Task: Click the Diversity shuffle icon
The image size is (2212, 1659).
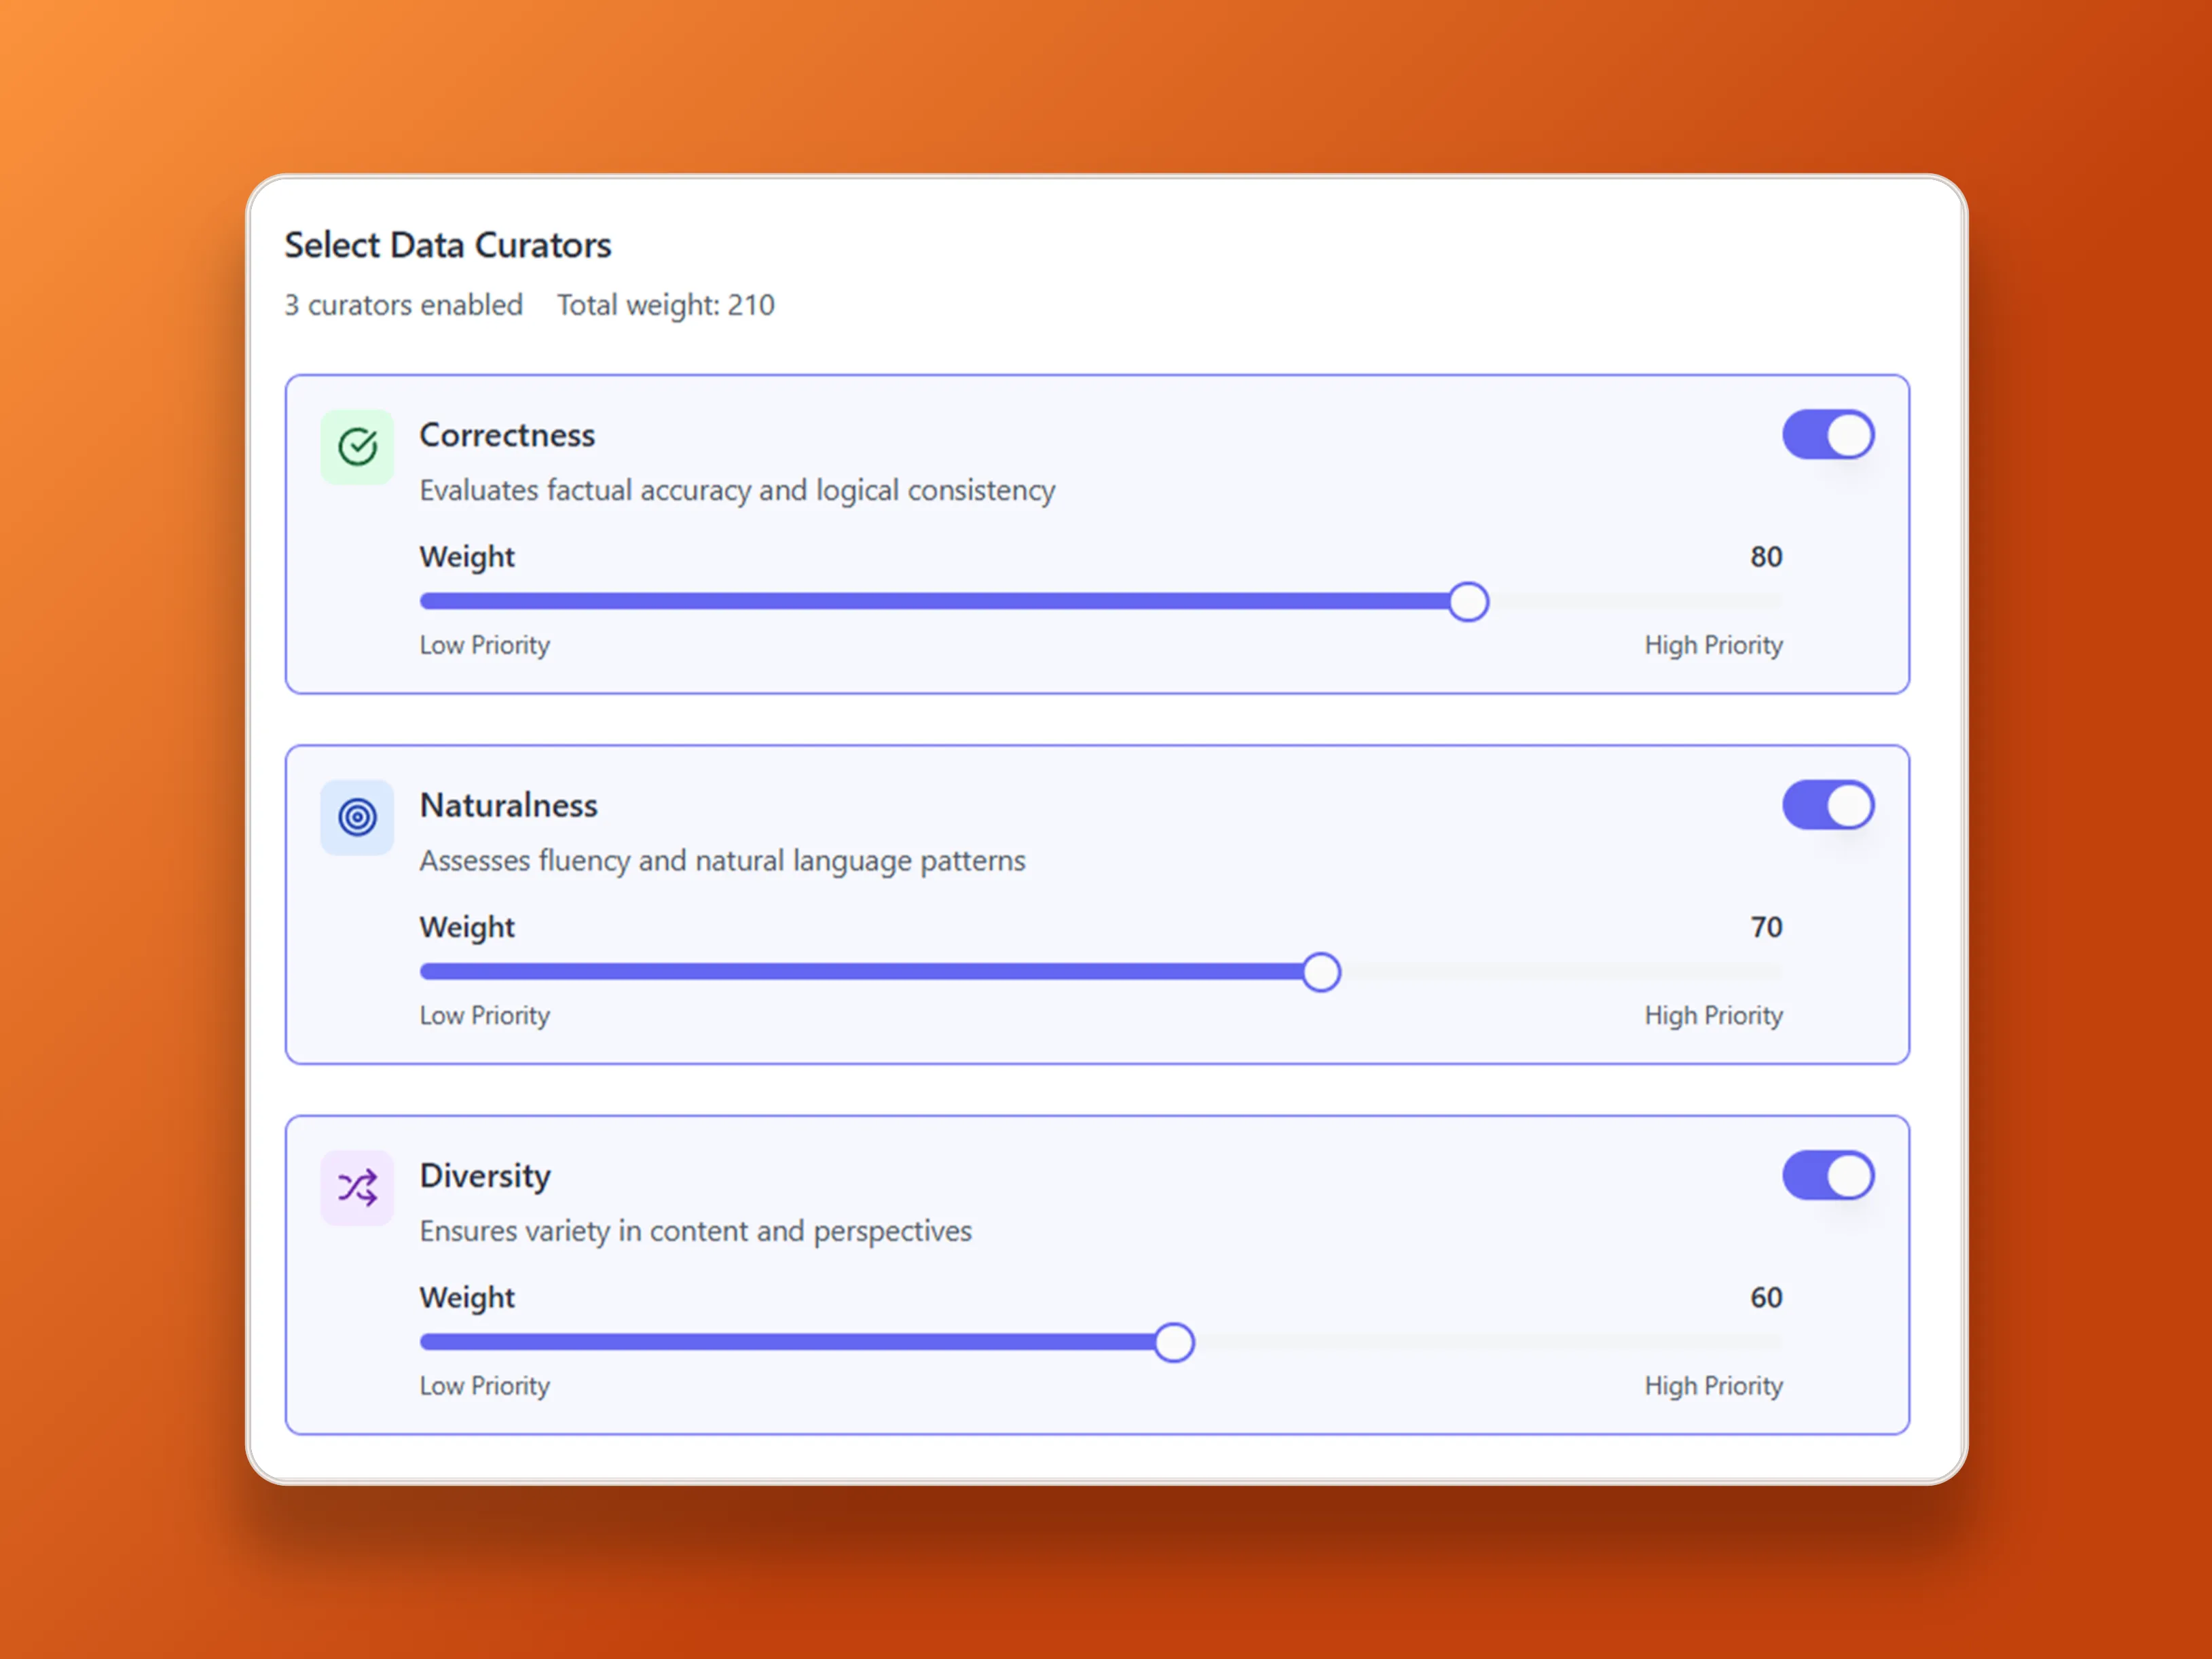Action: click(x=357, y=1188)
